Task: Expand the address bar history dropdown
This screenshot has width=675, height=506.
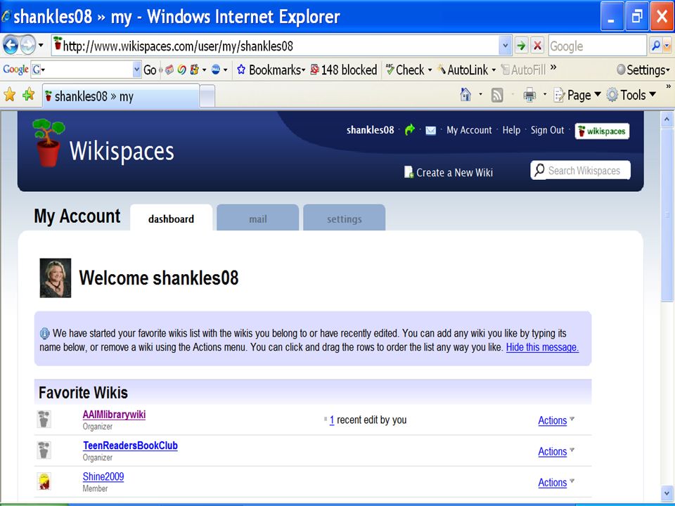Action: tap(505, 46)
